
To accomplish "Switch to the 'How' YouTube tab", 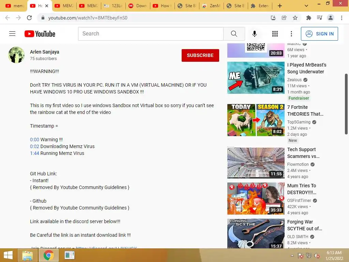I will tap(162, 6).
